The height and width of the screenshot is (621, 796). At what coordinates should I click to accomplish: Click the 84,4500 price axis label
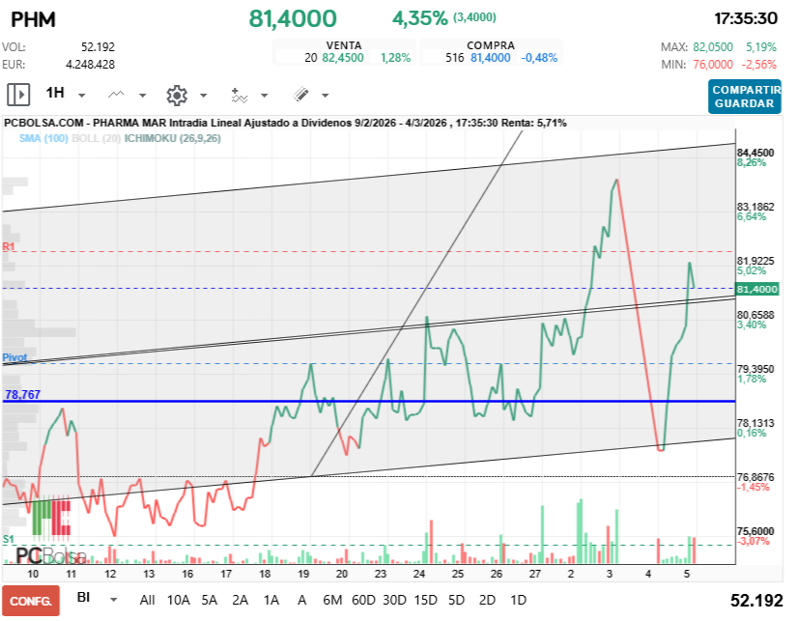(755, 153)
